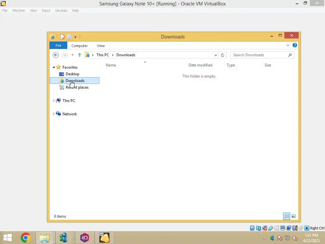Open recent locations dropdown arrow
Screen dimensions: 325x244
72,55
